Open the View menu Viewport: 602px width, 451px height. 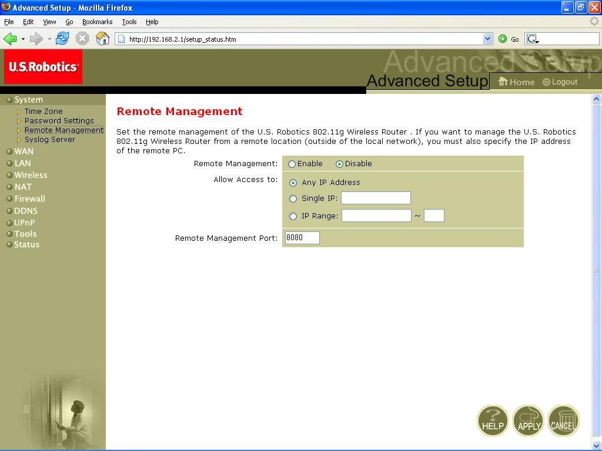(49, 22)
